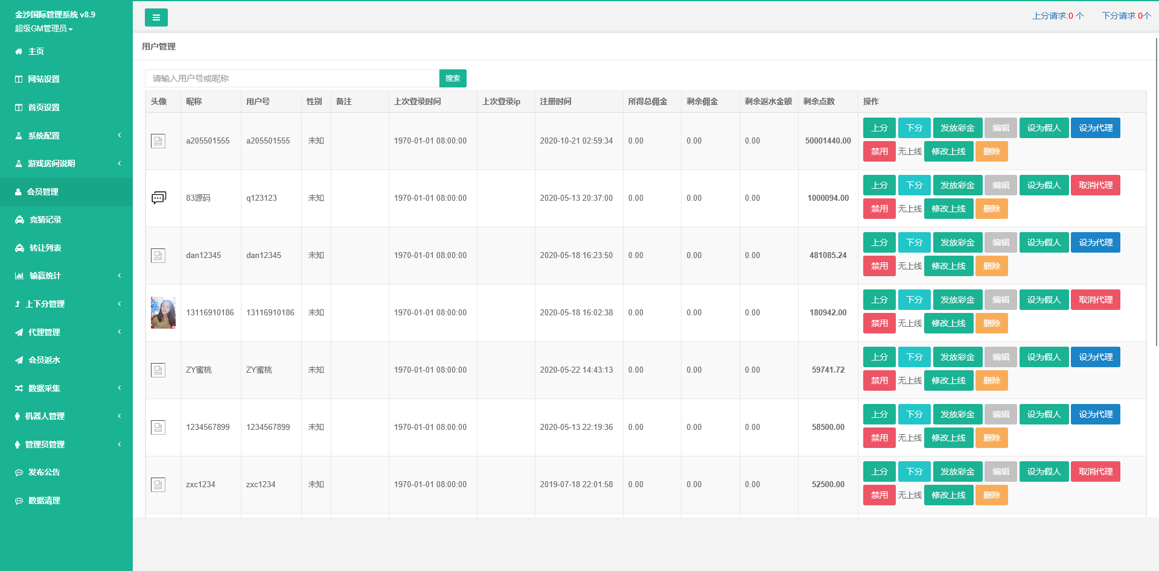The width and height of the screenshot is (1159, 571).
Task: Click the photo avatar of user 13116910186
Action: 163,312
